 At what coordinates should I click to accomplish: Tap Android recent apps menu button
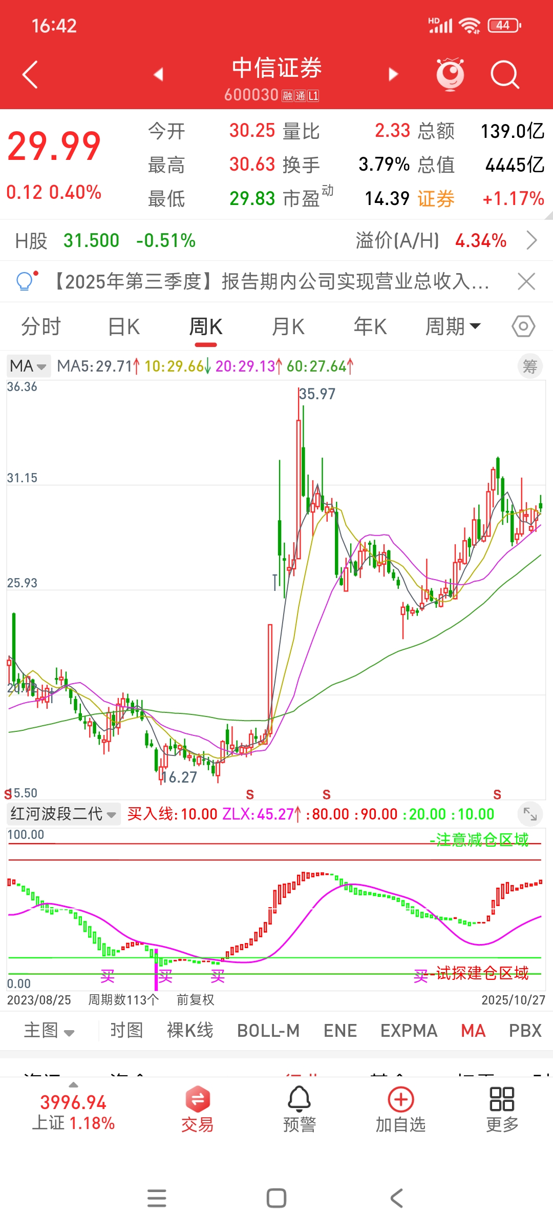coord(157,1198)
